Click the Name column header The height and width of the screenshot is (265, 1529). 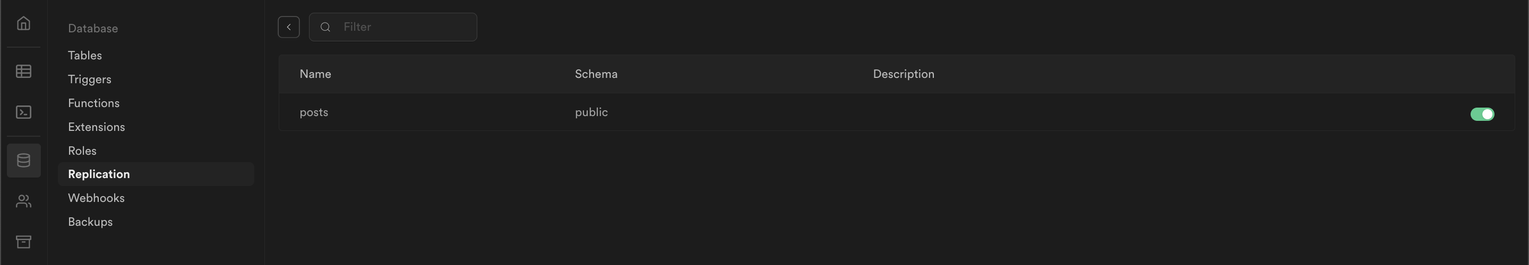(x=315, y=74)
